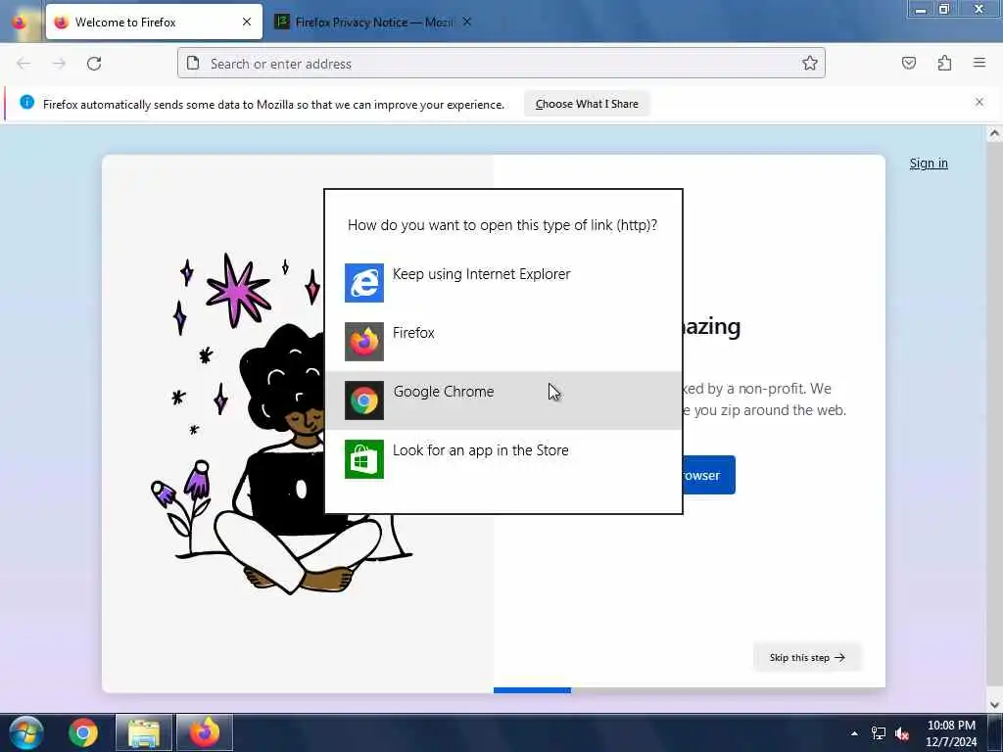Viewport: 1003px width, 752px height.
Task: Minimize the Firefox window
Action: point(921,9)
